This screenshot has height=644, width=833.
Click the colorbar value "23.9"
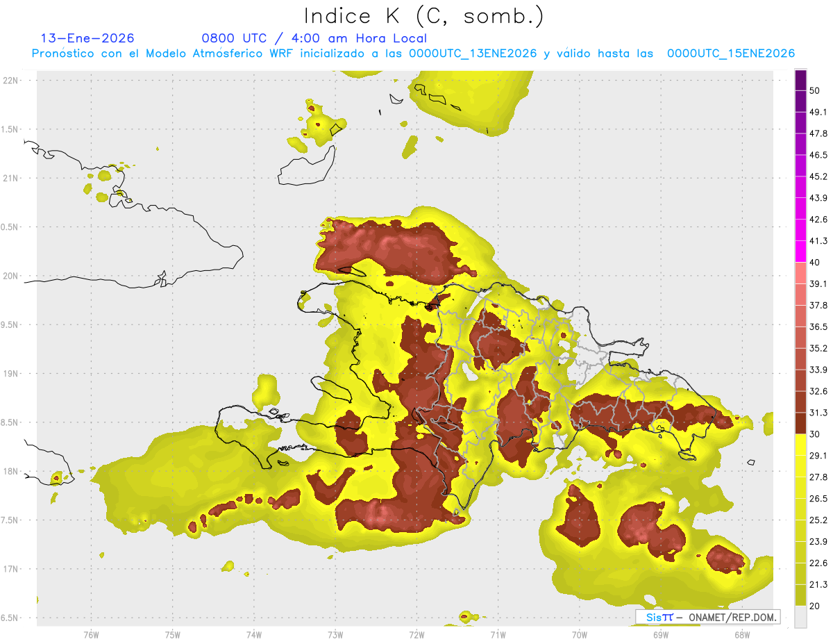click(x=818, y=542)
